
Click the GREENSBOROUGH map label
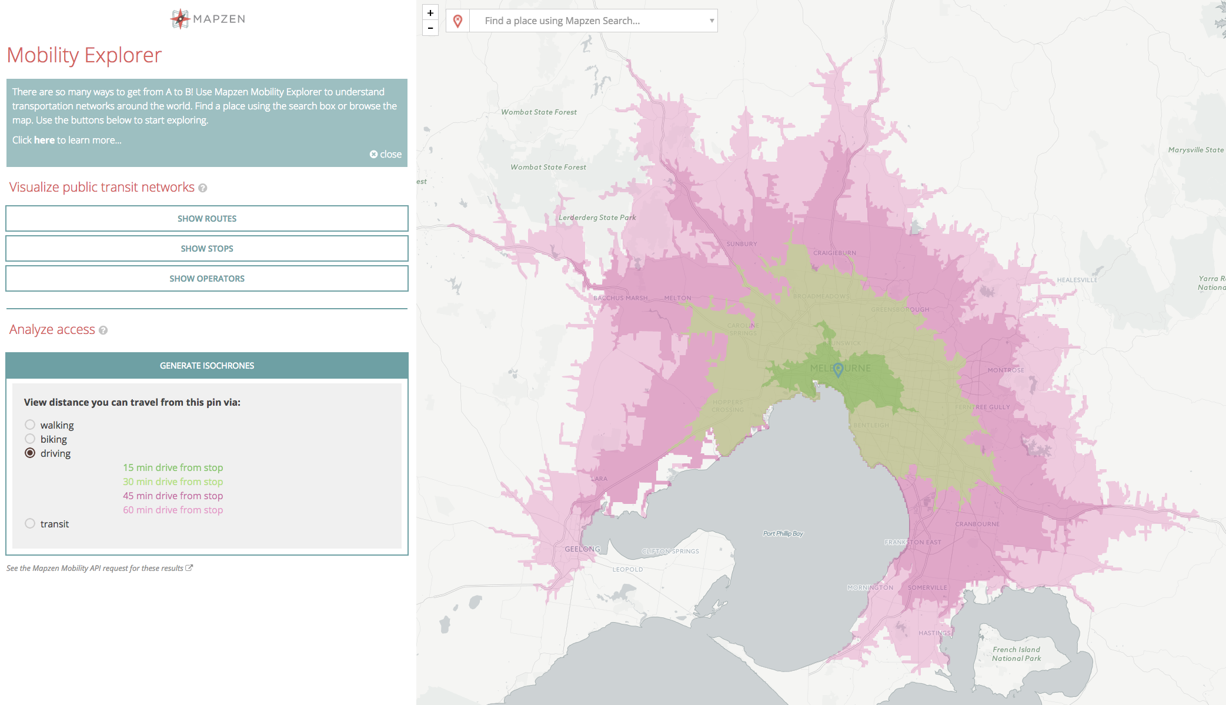click(x=900, y=309)
